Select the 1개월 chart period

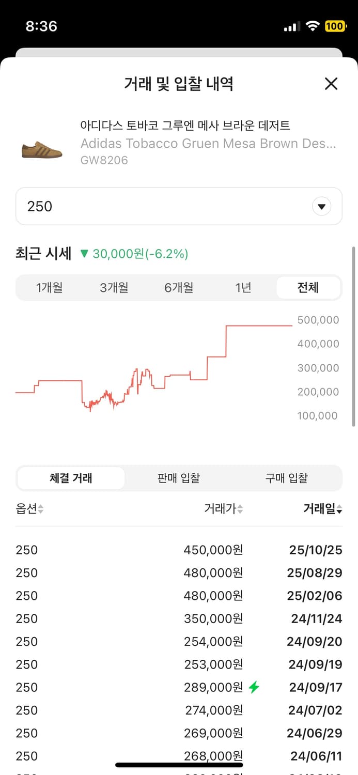click(x=49, y=287)
